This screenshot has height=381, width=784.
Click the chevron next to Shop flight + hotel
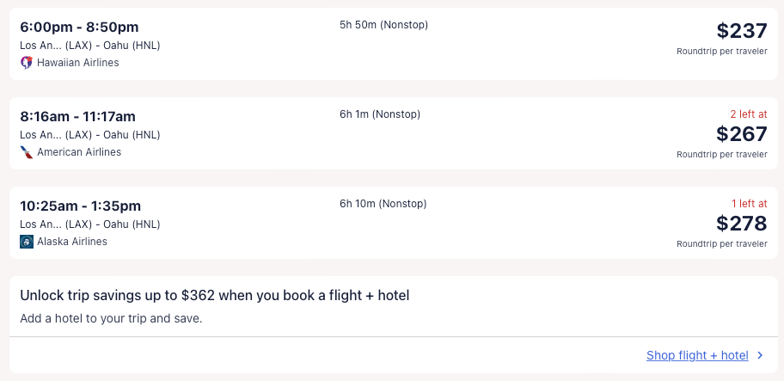(x=759, y=355)
